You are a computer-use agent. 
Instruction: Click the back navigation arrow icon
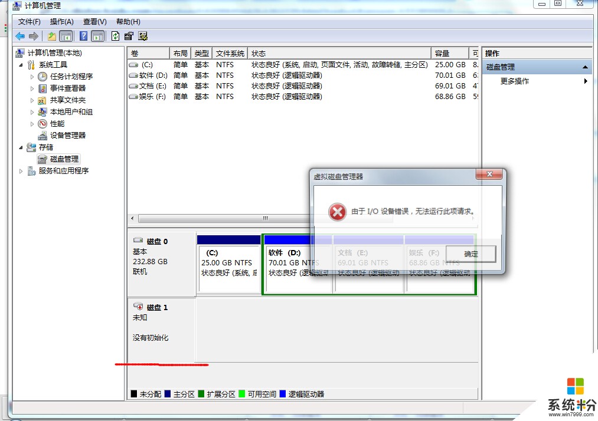click(x=19, y=36)
